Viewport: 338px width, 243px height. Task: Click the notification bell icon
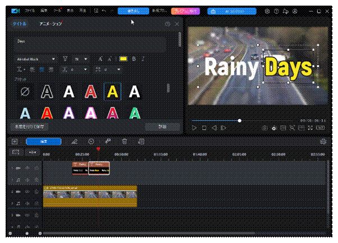pos(286,11)
